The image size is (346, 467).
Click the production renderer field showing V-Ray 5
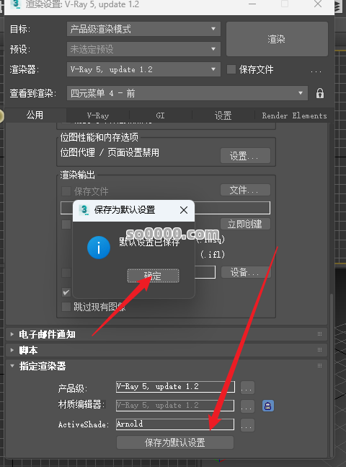[x=175, y=387]
